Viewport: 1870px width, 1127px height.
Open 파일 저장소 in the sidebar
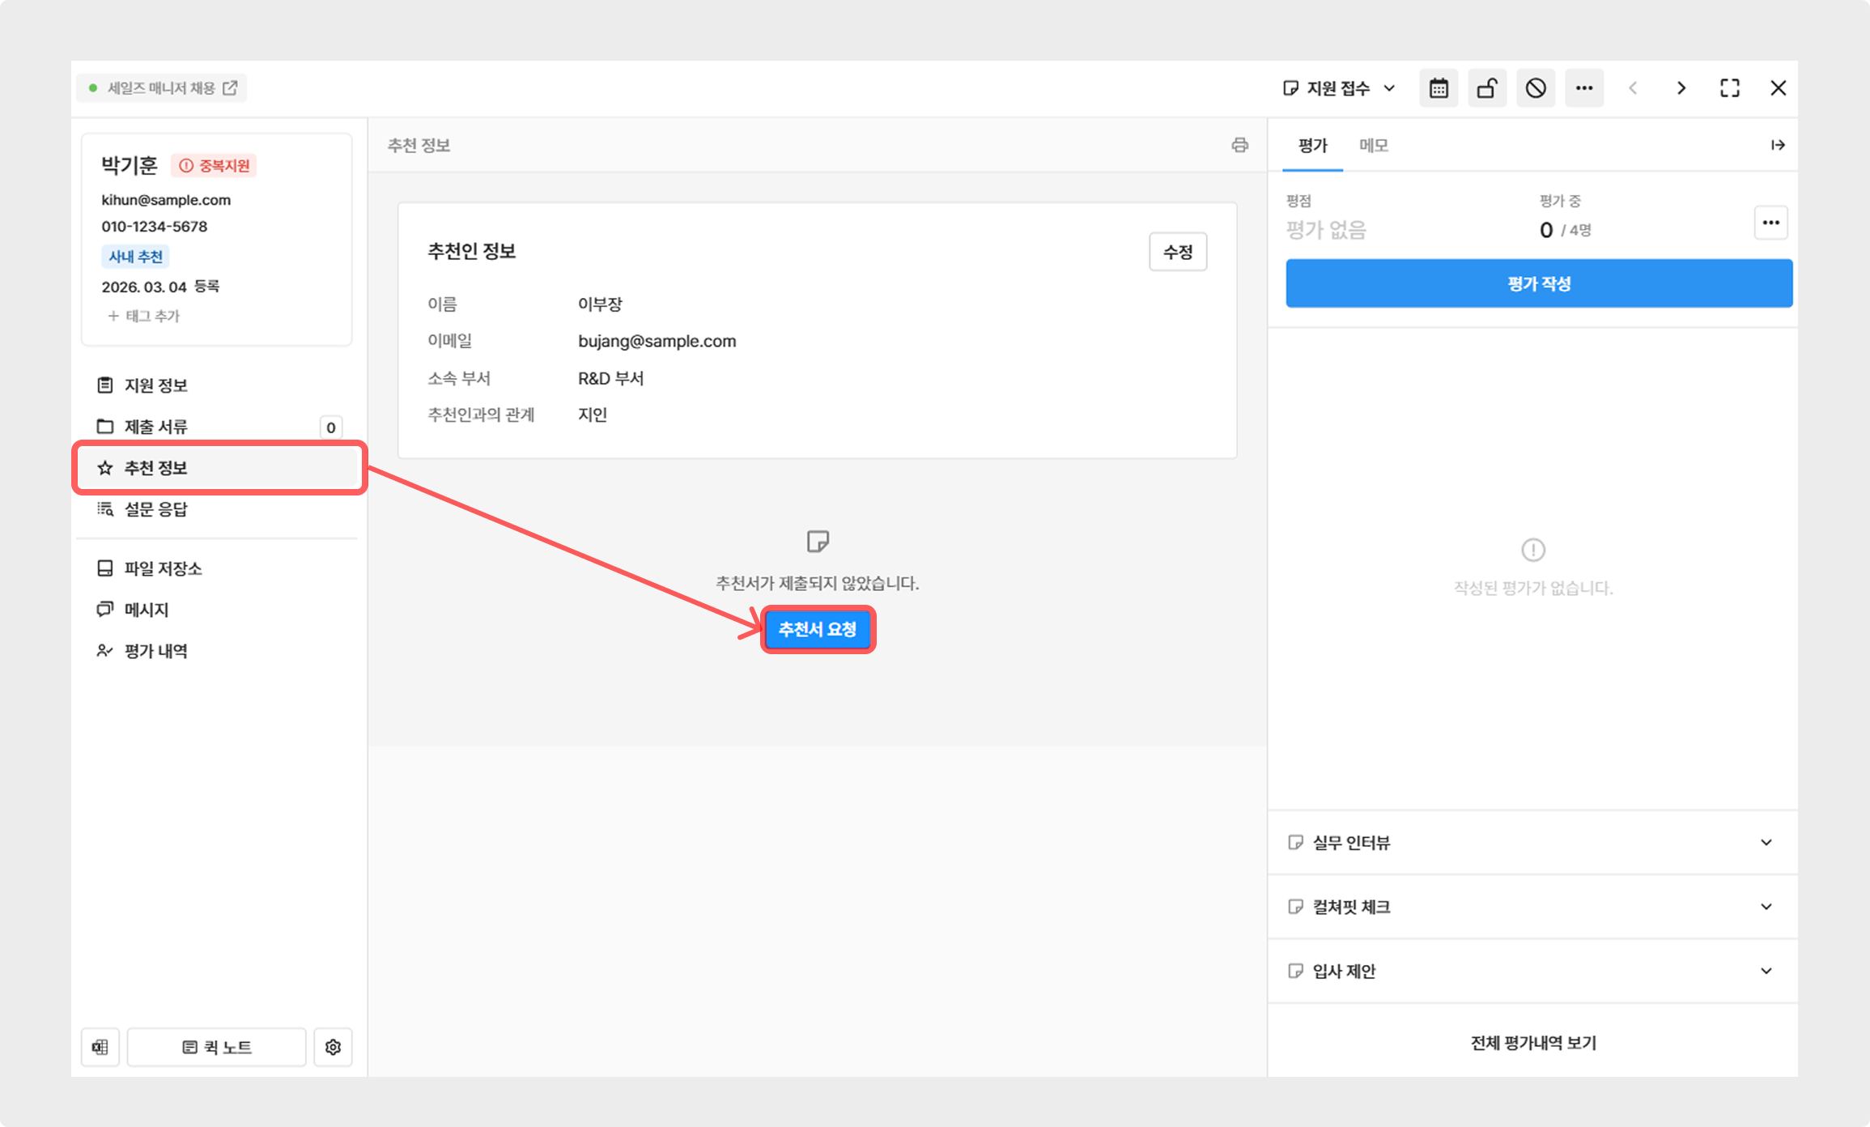(217, 568)
